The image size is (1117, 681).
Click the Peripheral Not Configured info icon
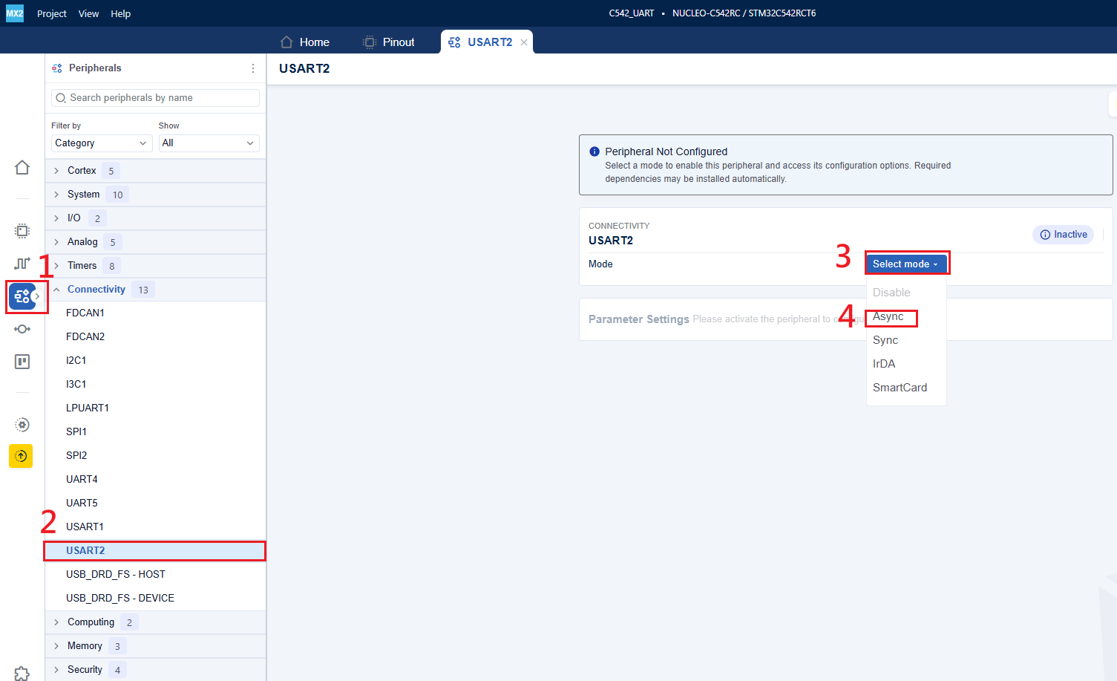click(x=594, y=151)
